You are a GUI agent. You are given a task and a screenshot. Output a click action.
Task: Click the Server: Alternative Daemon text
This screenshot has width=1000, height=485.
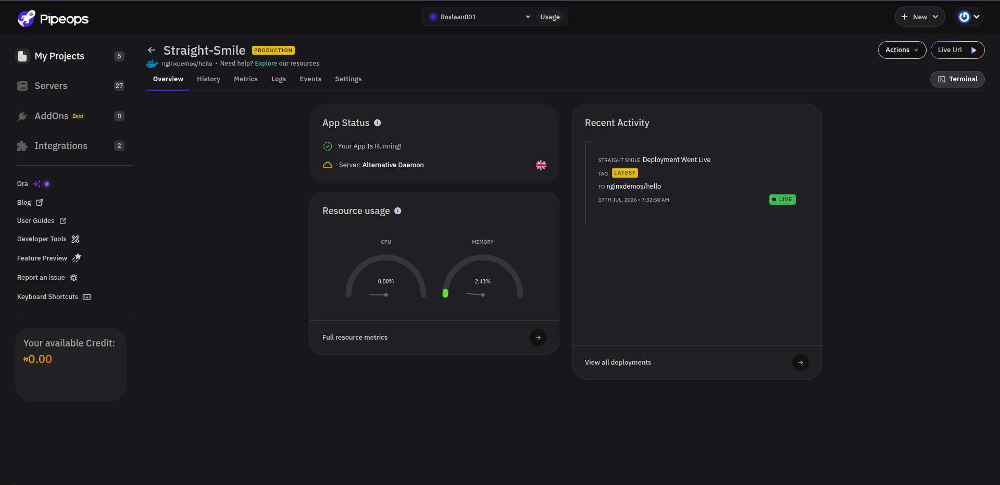point(381,165)
